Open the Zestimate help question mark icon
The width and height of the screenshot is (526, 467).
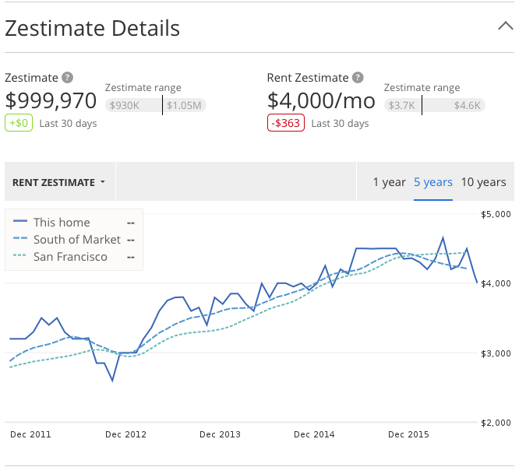68,77
